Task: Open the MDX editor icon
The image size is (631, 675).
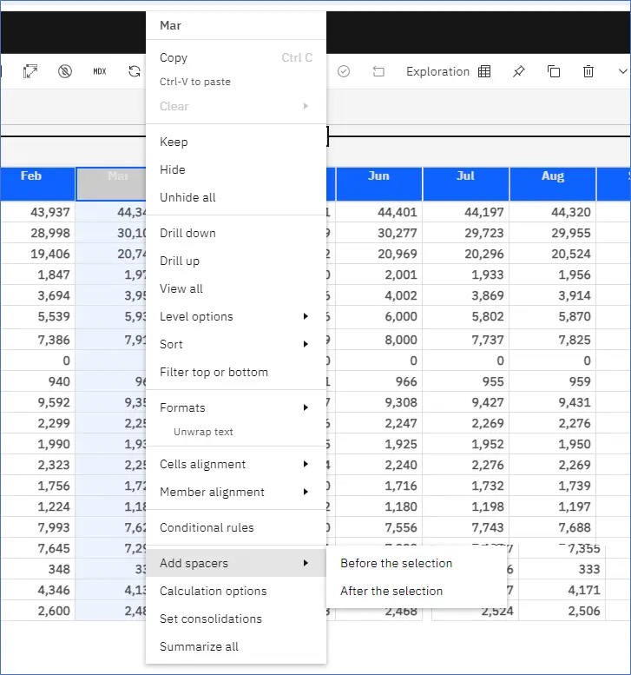Action: [x=100, y=71]
